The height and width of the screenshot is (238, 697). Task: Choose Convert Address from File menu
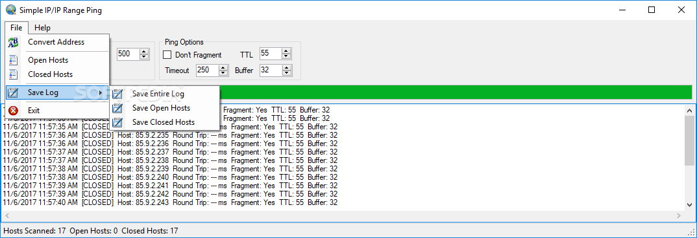click(56, 42)
